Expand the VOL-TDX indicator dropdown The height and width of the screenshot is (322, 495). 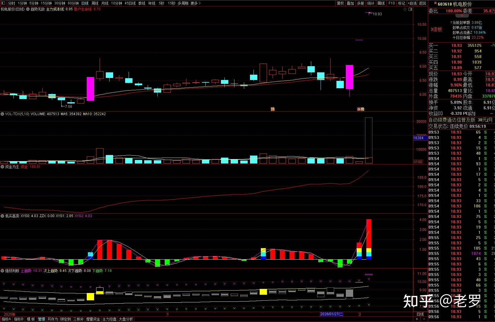(x=2, y=114)
